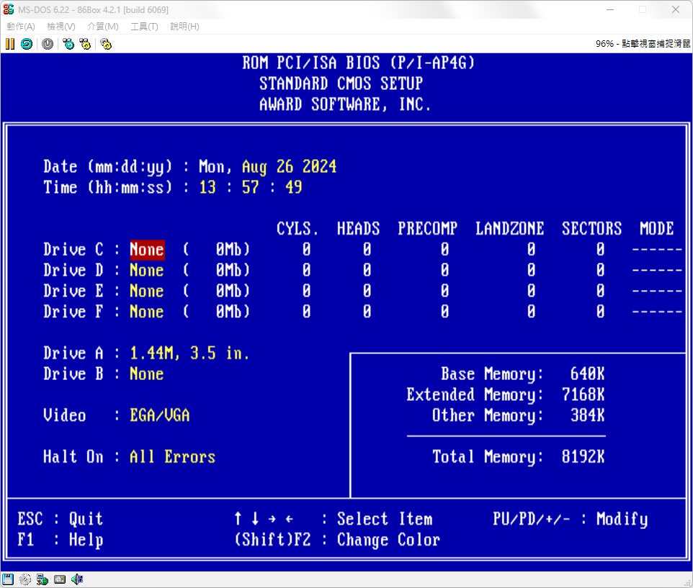Open the 介質(M) menu

tap(103, 27)
